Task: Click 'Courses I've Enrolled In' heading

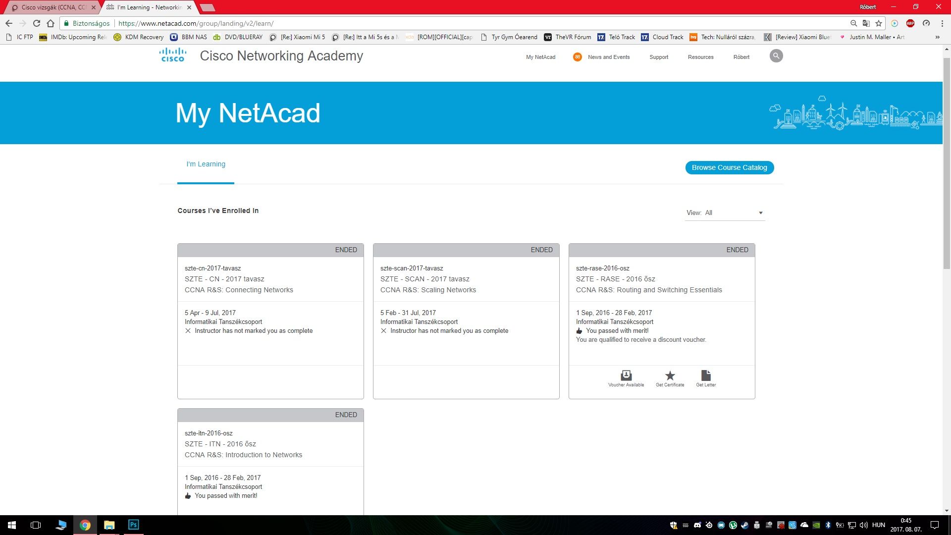Action: (x=218, y=211)
